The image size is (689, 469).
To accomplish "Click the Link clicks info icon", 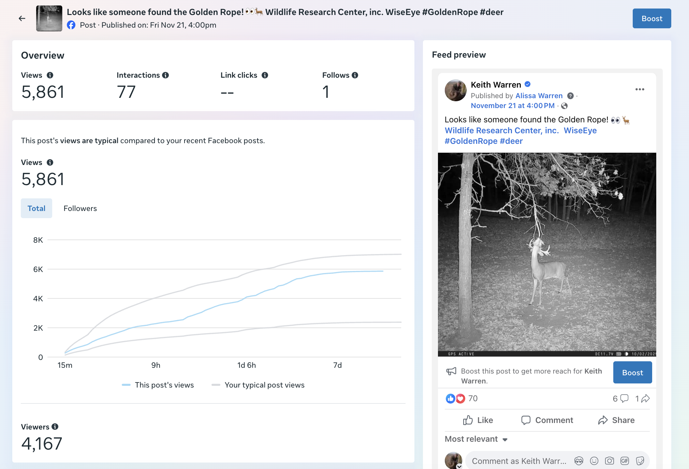I will [265, 75].
